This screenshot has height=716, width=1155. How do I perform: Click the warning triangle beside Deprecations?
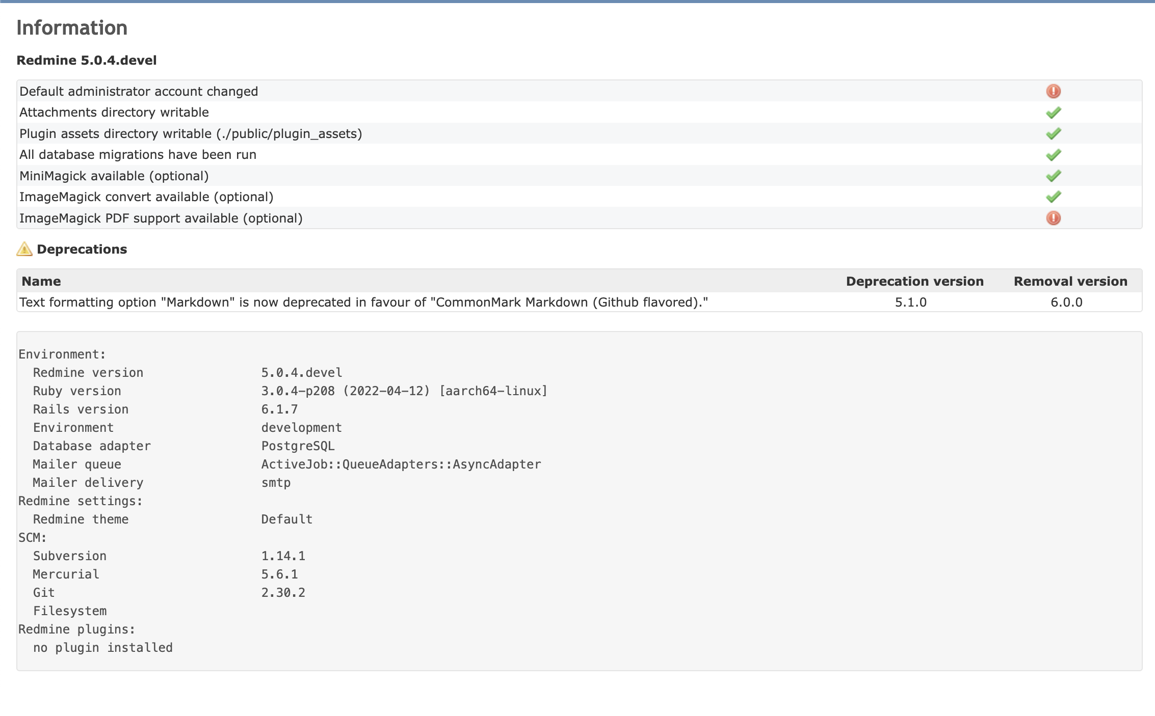click(24, 249)
